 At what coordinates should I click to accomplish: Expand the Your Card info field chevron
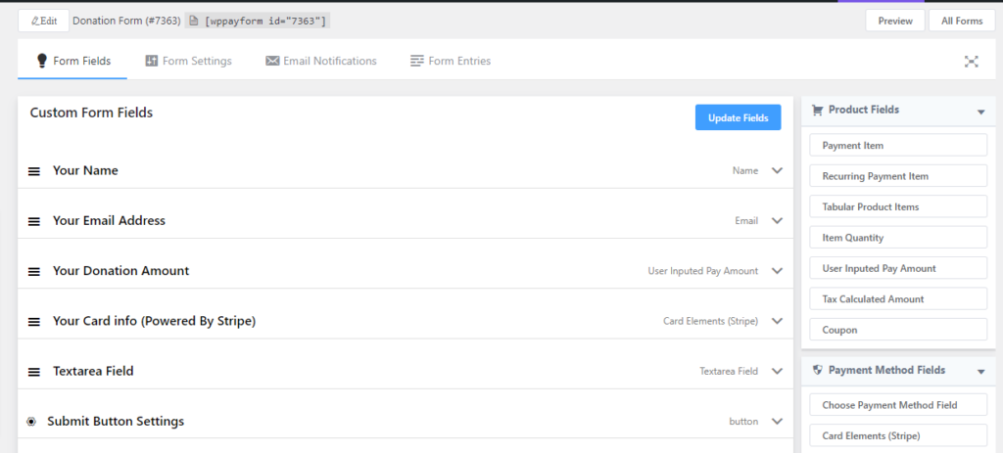pos(777,321)
